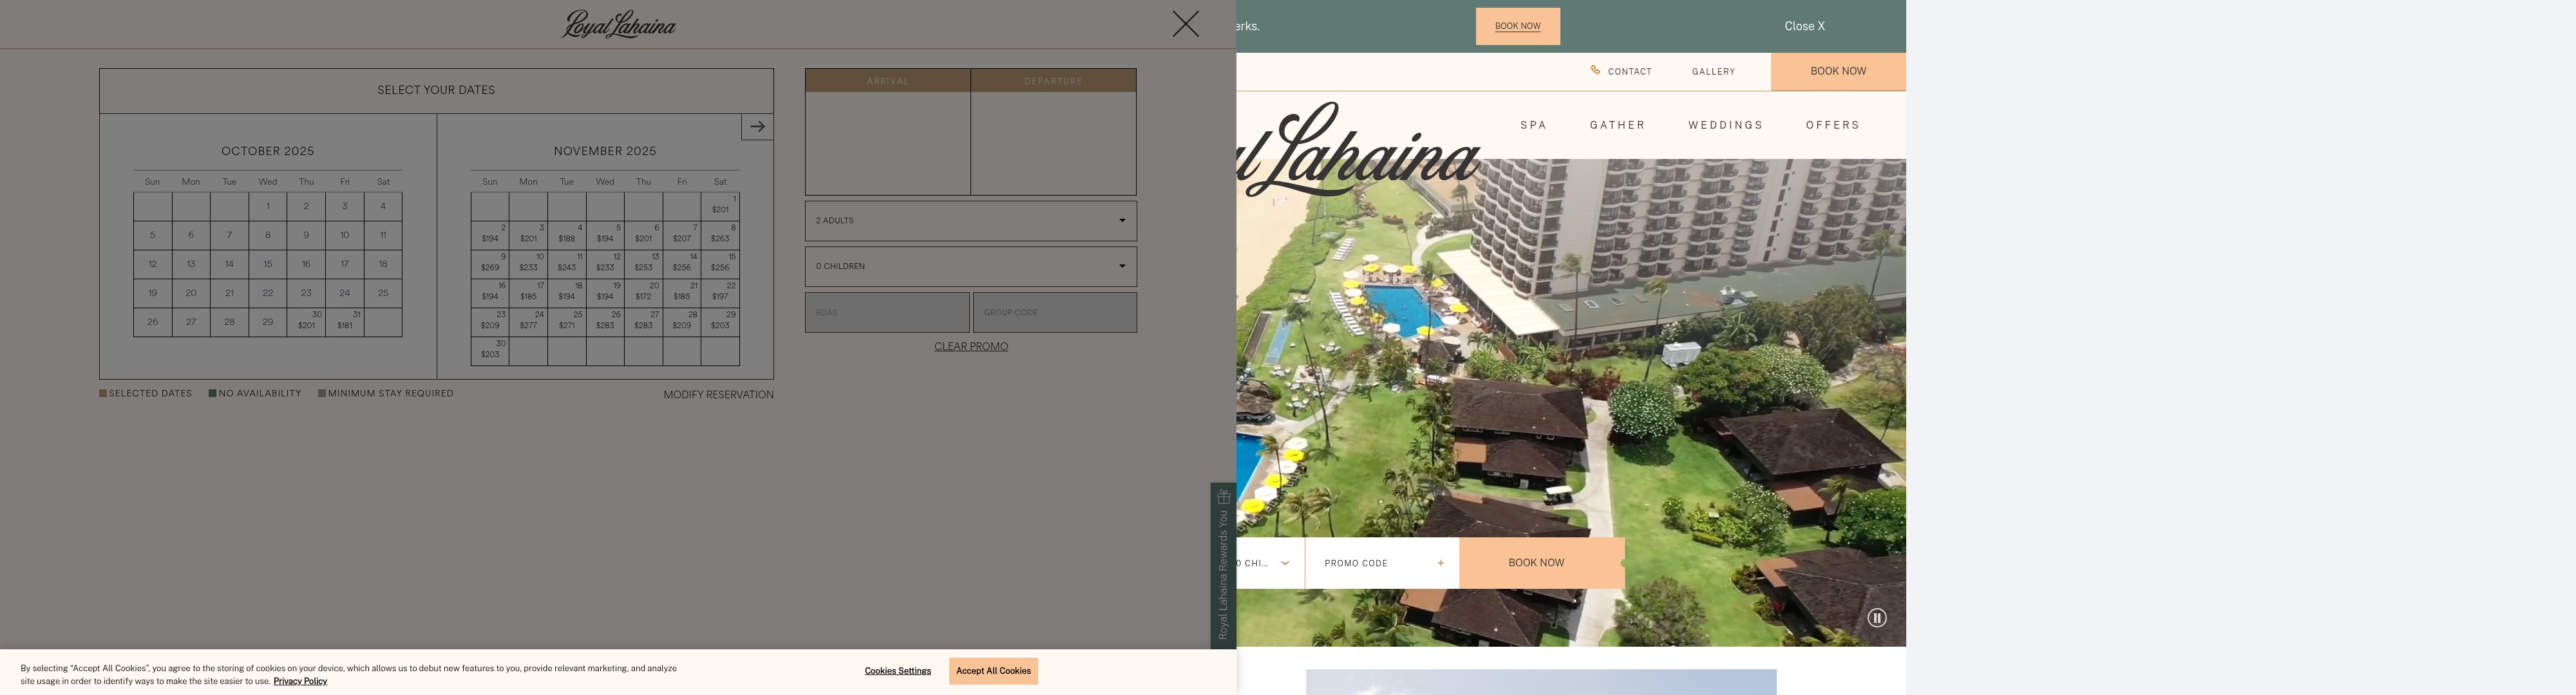Open the Weddings menu item

click(1725, 125)
